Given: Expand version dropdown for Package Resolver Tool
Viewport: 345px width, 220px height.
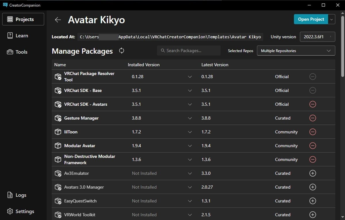Looking at the screenshot, I should (x=190, y=77).
